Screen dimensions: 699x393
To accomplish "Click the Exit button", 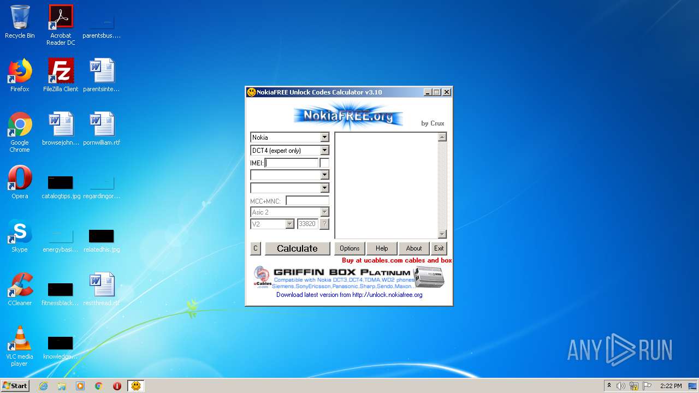I will (x=439, y=248).
